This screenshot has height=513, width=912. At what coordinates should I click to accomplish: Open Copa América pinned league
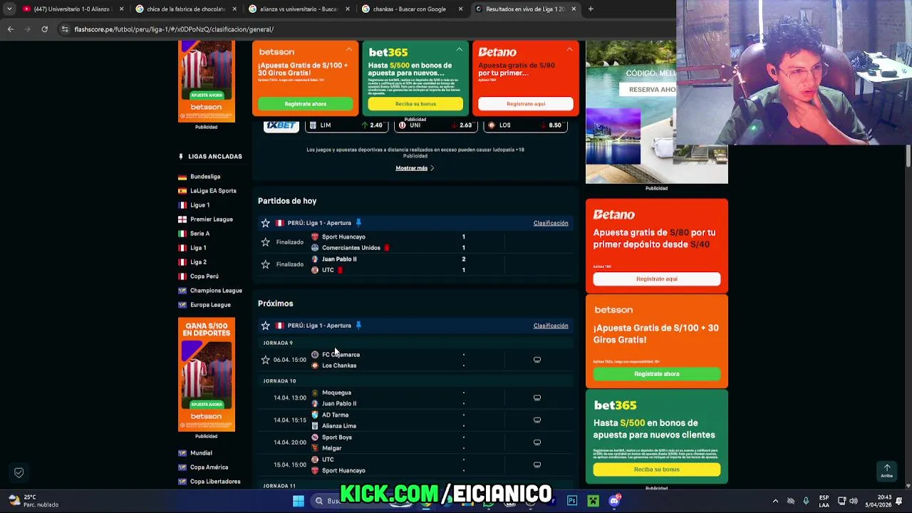pyautogui.click(x=209, y=467)
